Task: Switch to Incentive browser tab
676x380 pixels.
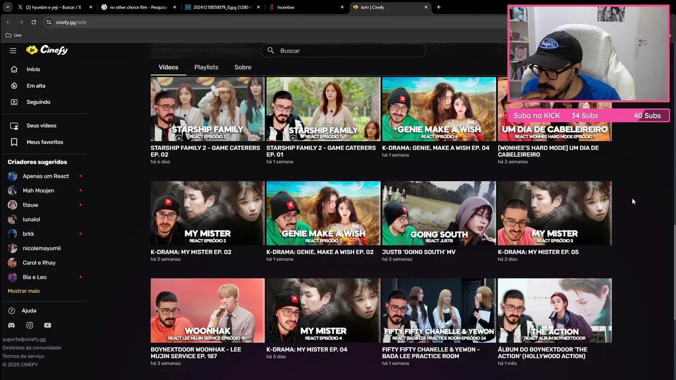Action: point(307,7)
